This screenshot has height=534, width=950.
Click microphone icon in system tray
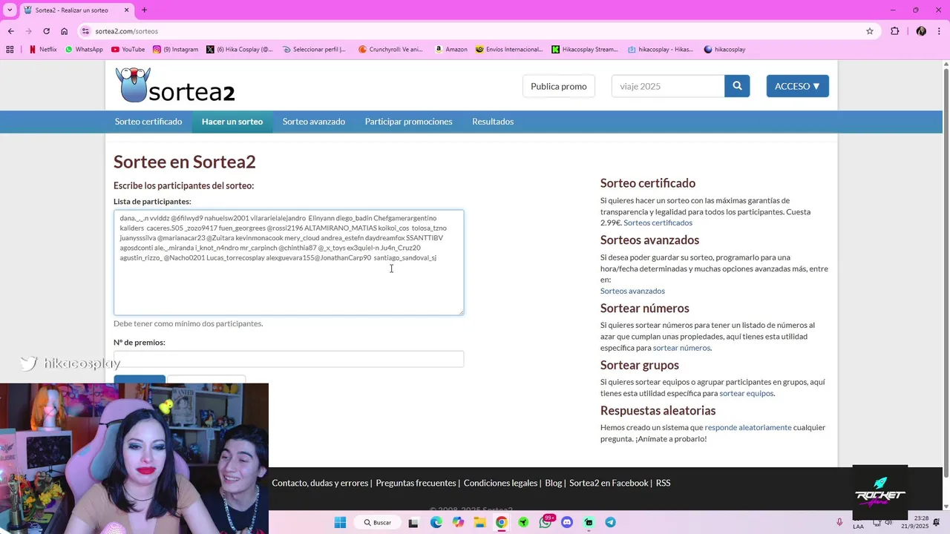coord(840,522)
